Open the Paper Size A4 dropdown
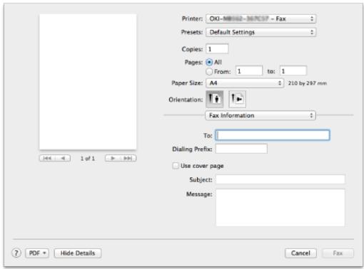The image size is (364, 269). tap(245, 83)
